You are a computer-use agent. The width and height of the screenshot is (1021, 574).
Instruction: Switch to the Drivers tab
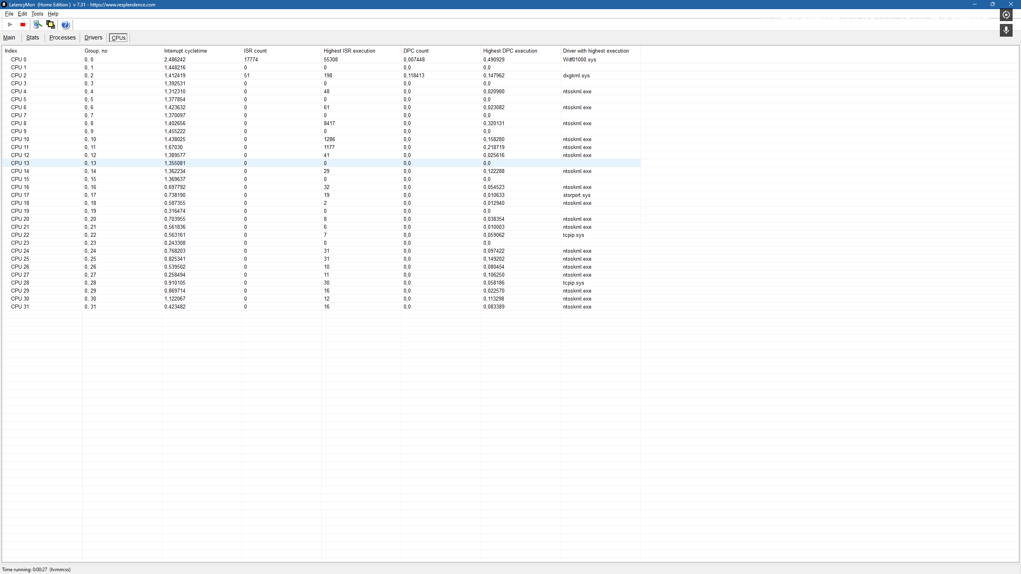tap(93, 37)
